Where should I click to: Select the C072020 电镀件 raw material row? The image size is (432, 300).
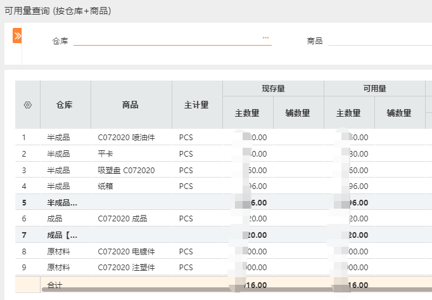(x=127, y=252)
